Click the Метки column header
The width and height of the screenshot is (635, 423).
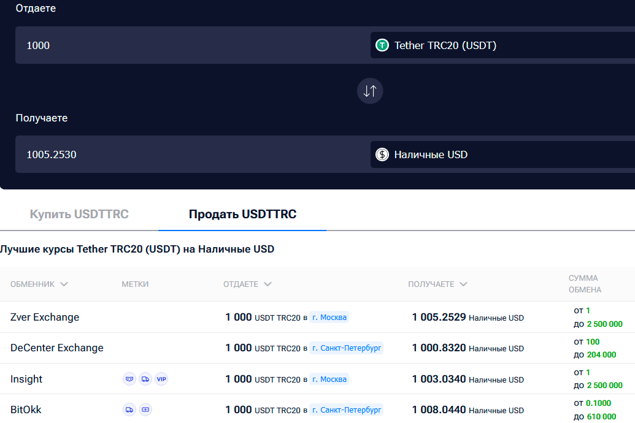(135, 284)
